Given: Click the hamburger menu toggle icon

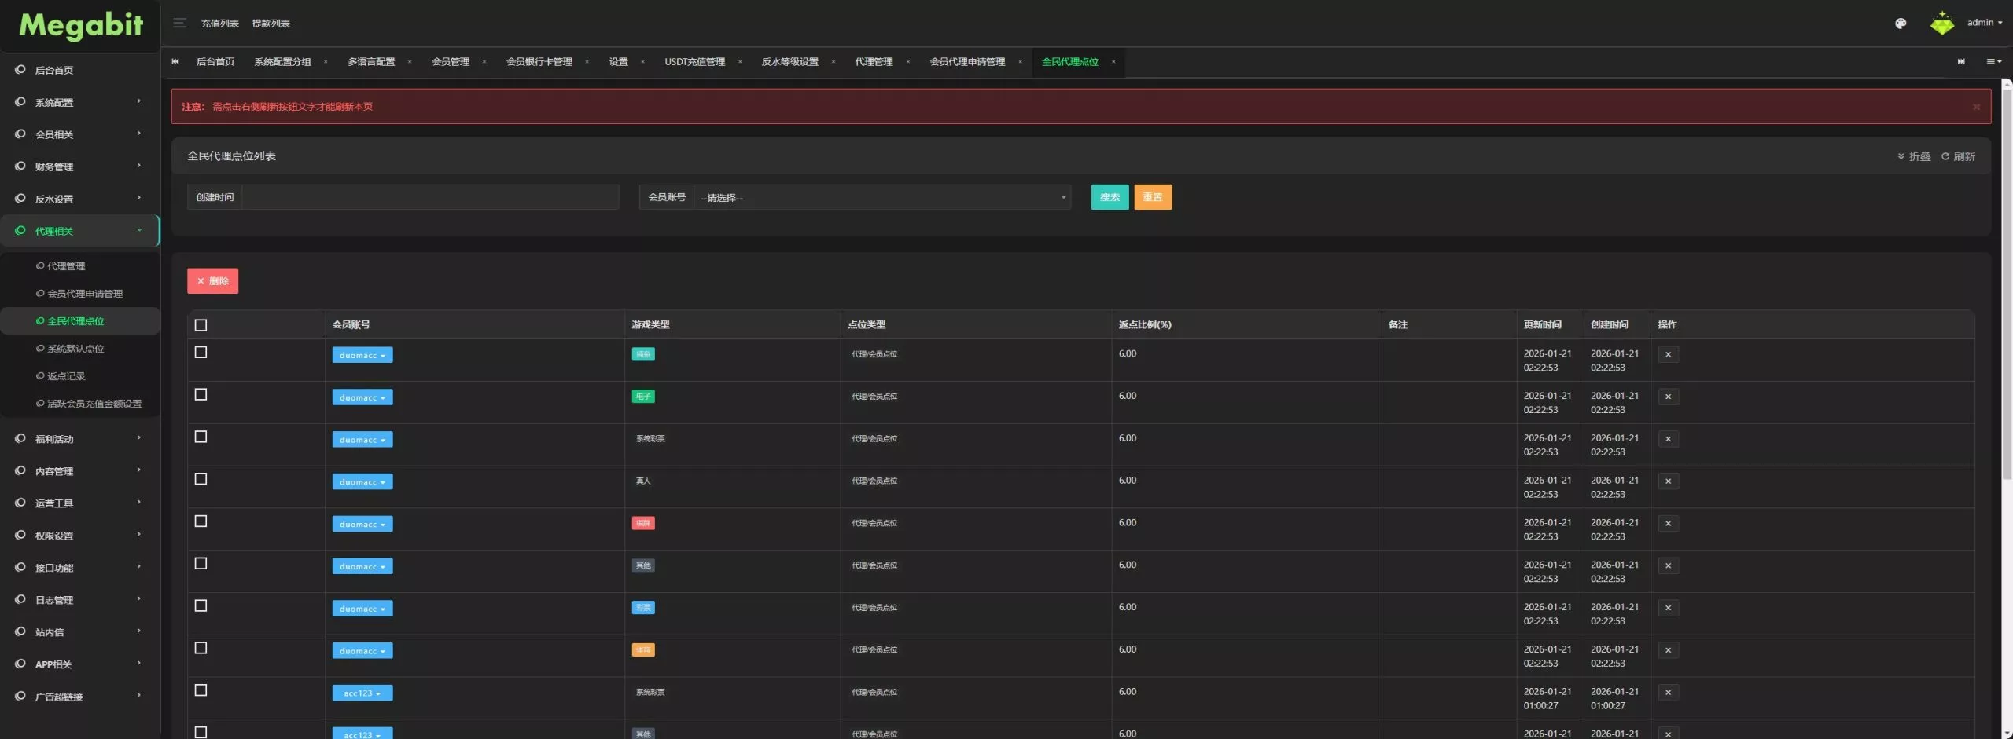Looking at the screenshot, I should click(179, 23).
